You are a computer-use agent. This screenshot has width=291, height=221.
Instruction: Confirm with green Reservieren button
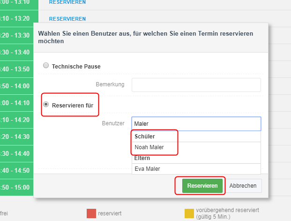202,186
